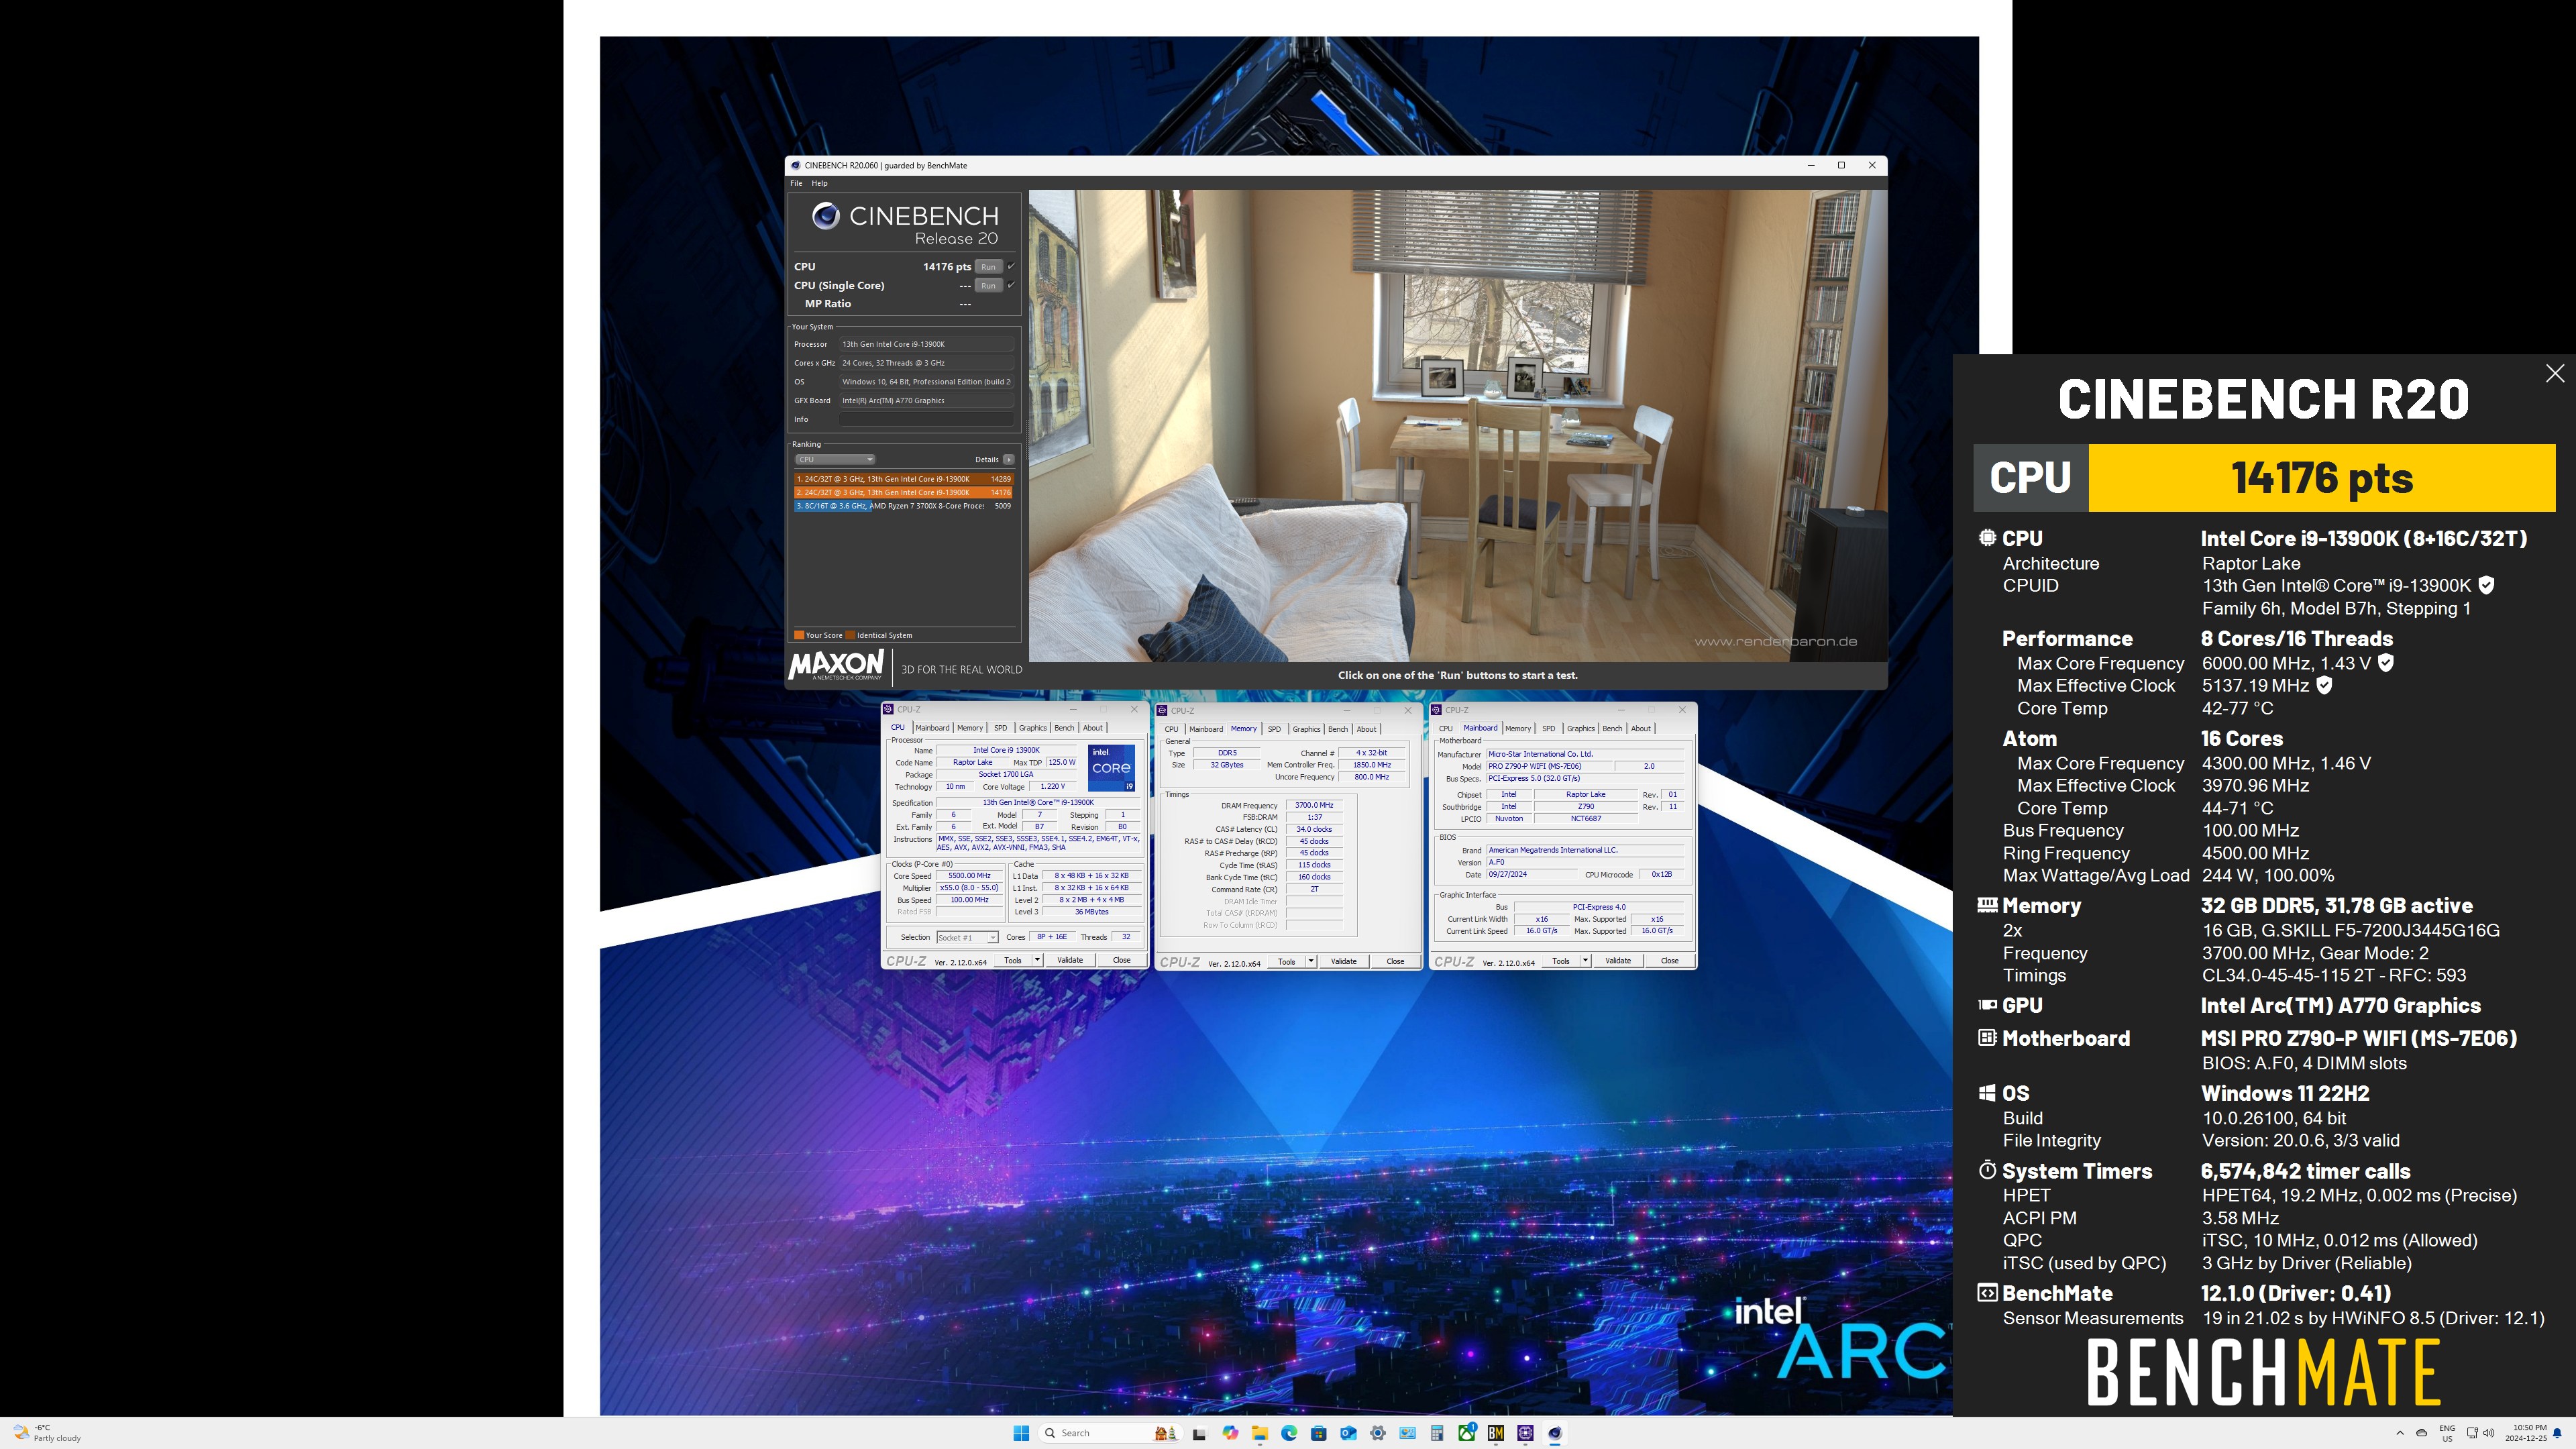Switch to Bench tab in CPU-tab CPU-Z window
The height and width of the screenshot is (1449, 2576).
click(x=1064, y=728)
